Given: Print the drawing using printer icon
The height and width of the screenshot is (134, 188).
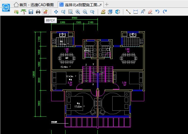Looking at the screenshot, I should click(38, 12).
